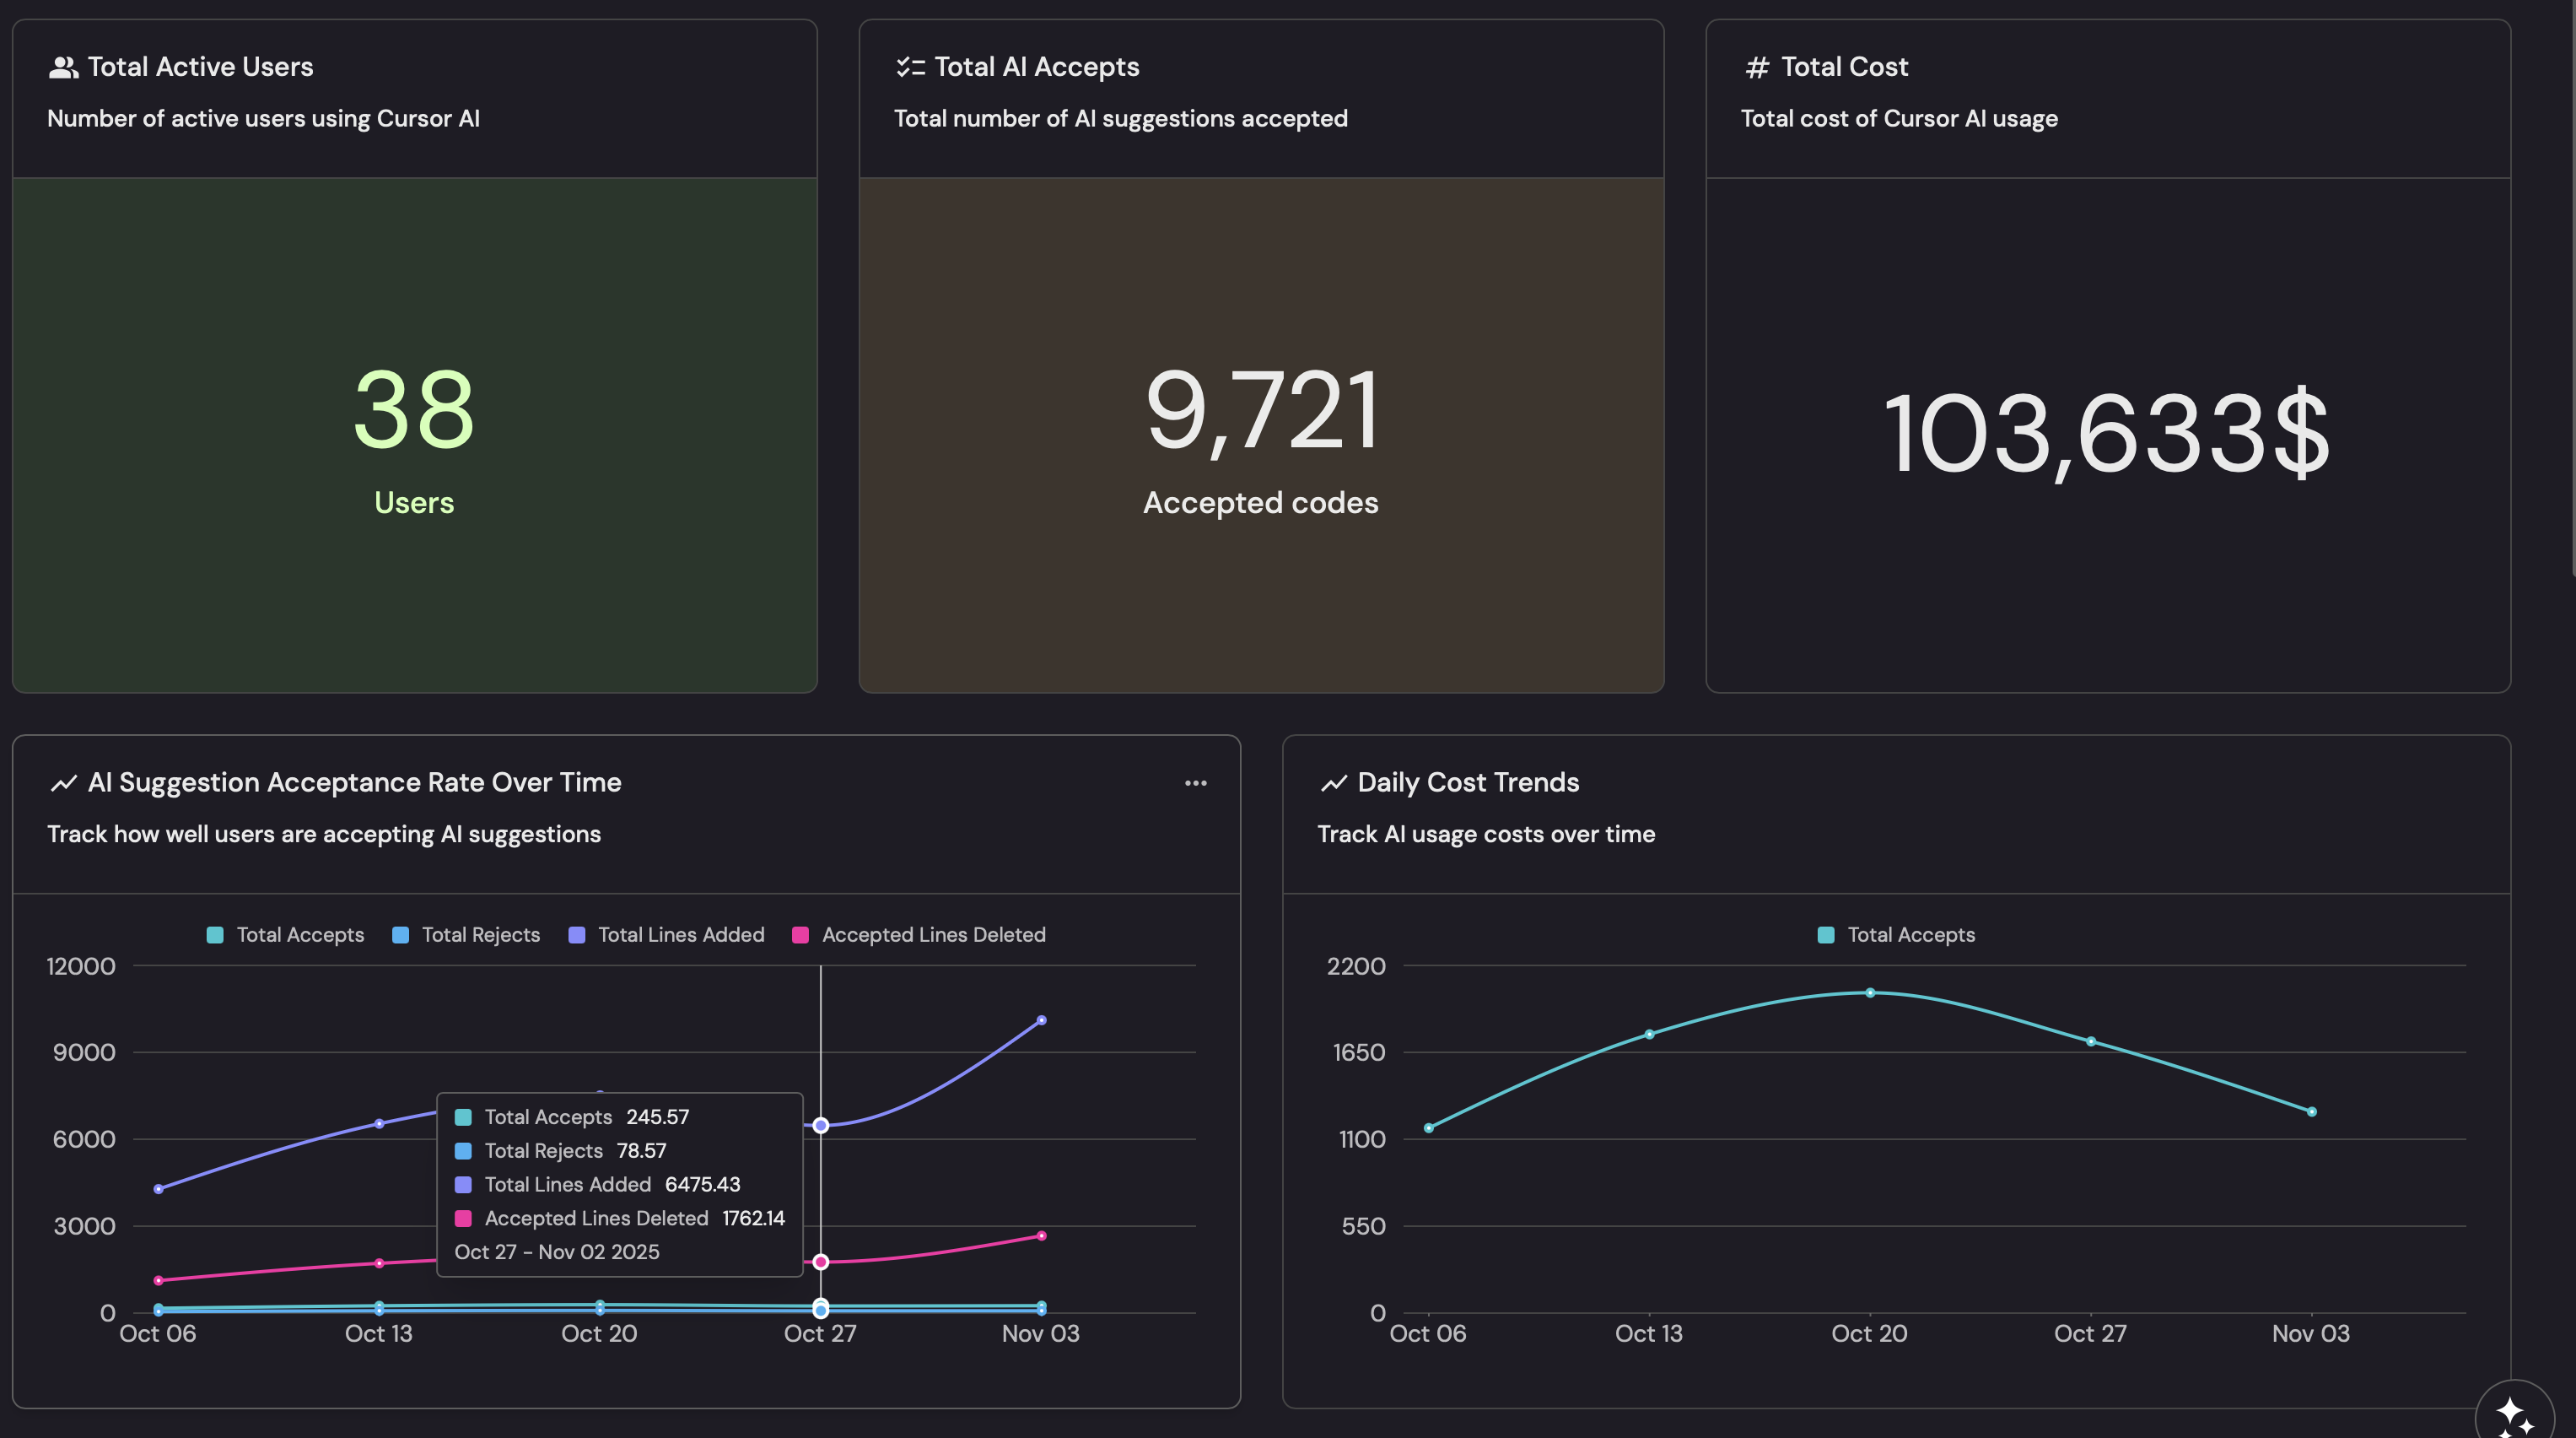Click the hash icon beside Total Cost
2576x1438 pixels.
coord(1757,67)
